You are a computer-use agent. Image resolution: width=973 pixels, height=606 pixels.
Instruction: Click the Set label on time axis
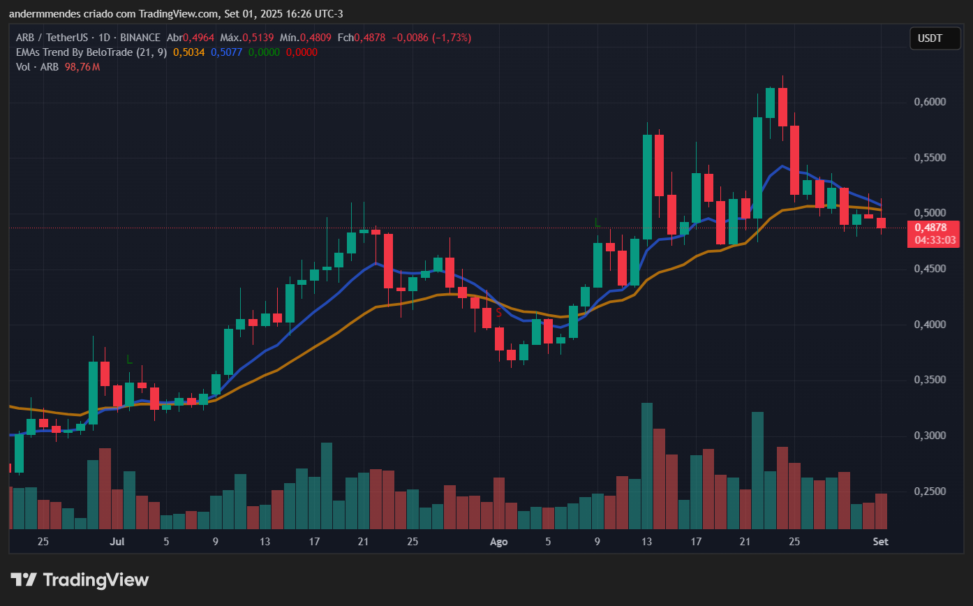(880, 541)
